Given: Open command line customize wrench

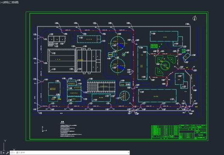Looking at the screenshot, I should 8,153.
